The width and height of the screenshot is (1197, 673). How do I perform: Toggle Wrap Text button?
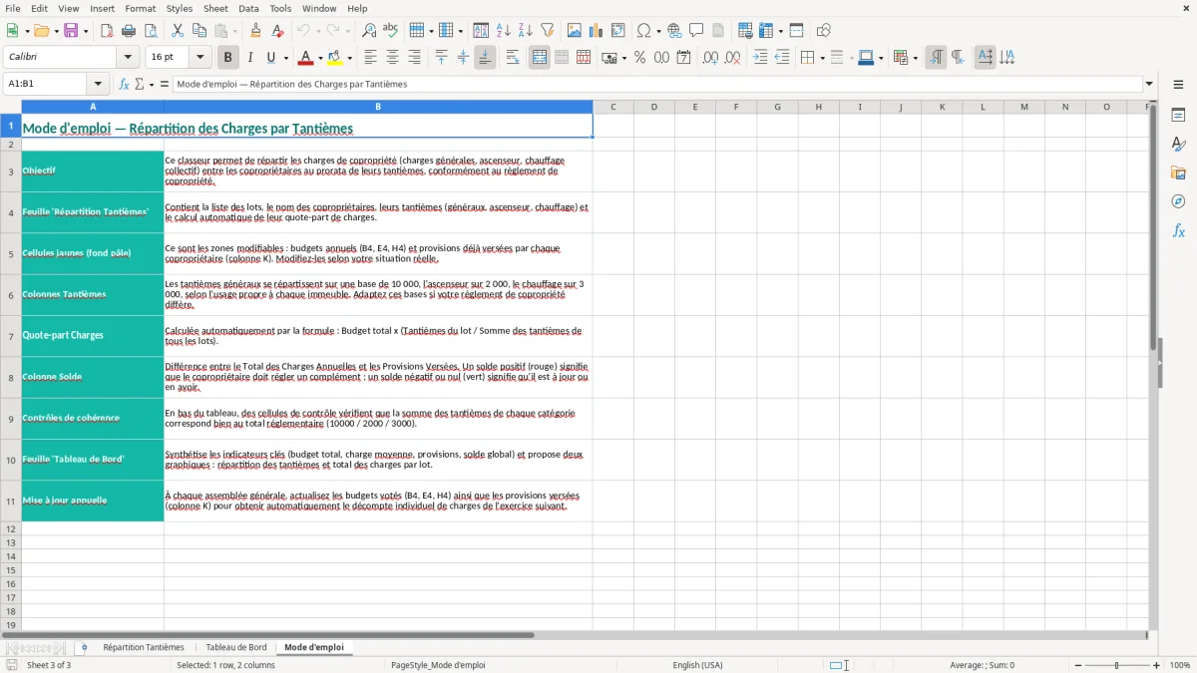513,58
